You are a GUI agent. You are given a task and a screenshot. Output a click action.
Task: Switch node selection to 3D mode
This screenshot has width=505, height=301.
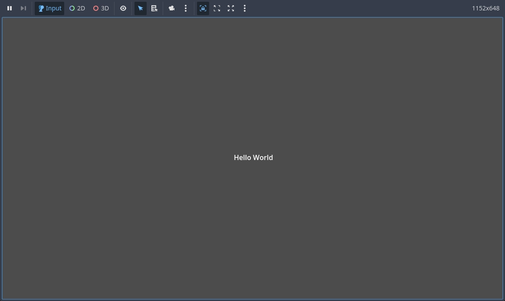coord(101,8)
